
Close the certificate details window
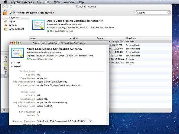coord(11,43)
